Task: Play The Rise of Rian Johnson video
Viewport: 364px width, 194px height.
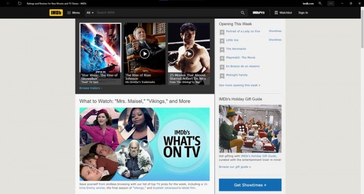Action: click(x=145, y=54)
